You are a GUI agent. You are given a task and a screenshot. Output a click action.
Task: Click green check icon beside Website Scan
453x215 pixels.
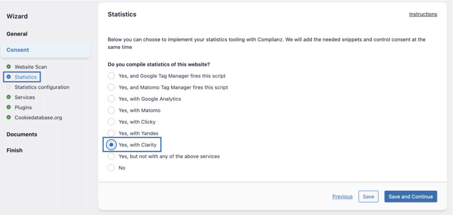pos(9,67)
